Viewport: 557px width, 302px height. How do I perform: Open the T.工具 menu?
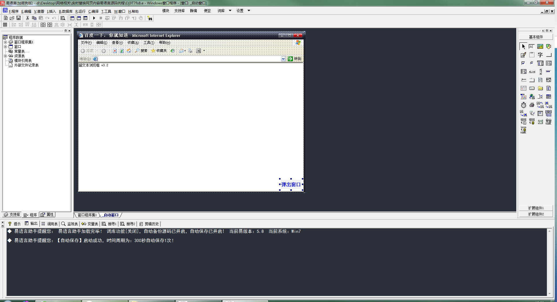(106, 12)
